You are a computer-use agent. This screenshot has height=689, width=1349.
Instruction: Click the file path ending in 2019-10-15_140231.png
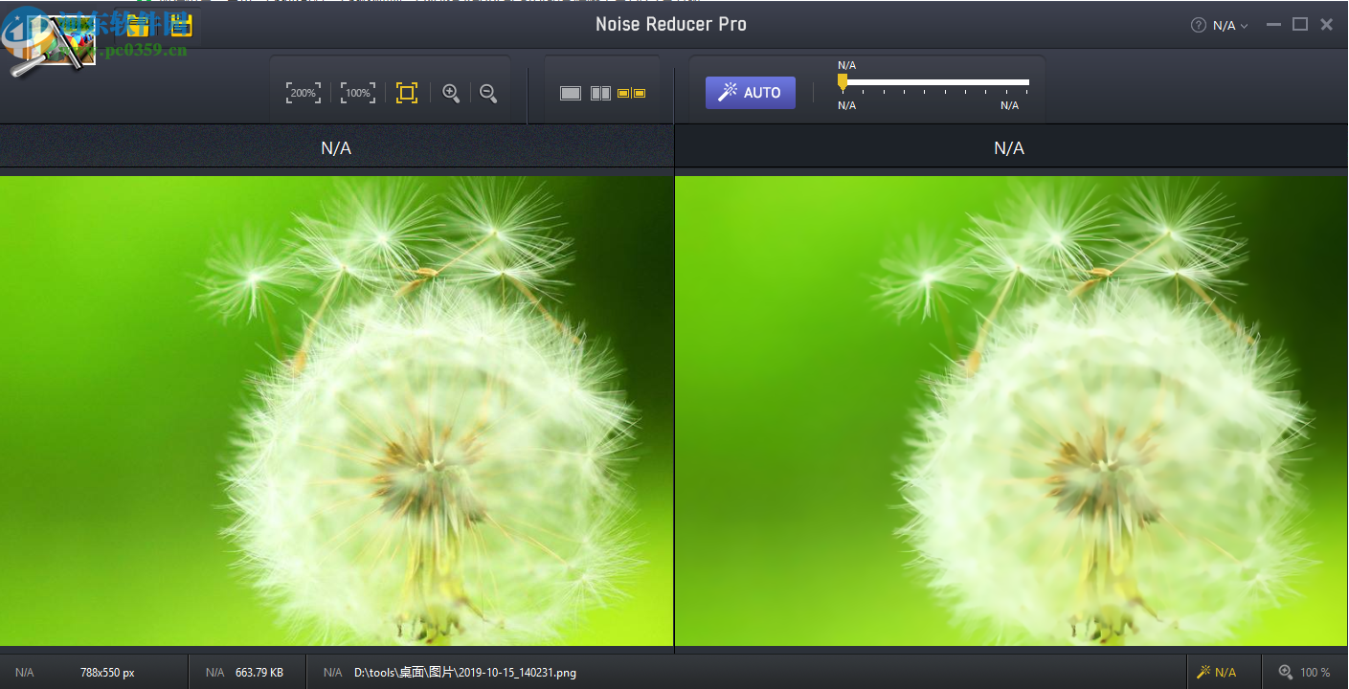coord(465,673)
